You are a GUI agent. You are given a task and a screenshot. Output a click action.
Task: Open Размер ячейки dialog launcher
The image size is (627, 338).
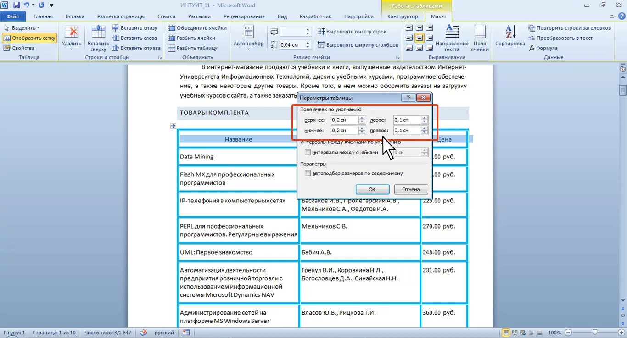(x=397, y=58)
